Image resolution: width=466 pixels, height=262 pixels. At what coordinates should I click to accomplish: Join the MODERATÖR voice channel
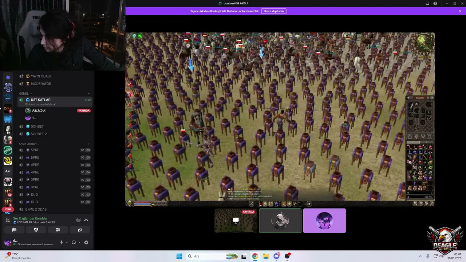(55, 84)
